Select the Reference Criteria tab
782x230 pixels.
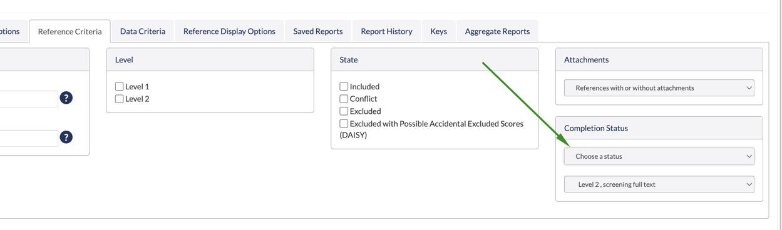tap(69, 31)
